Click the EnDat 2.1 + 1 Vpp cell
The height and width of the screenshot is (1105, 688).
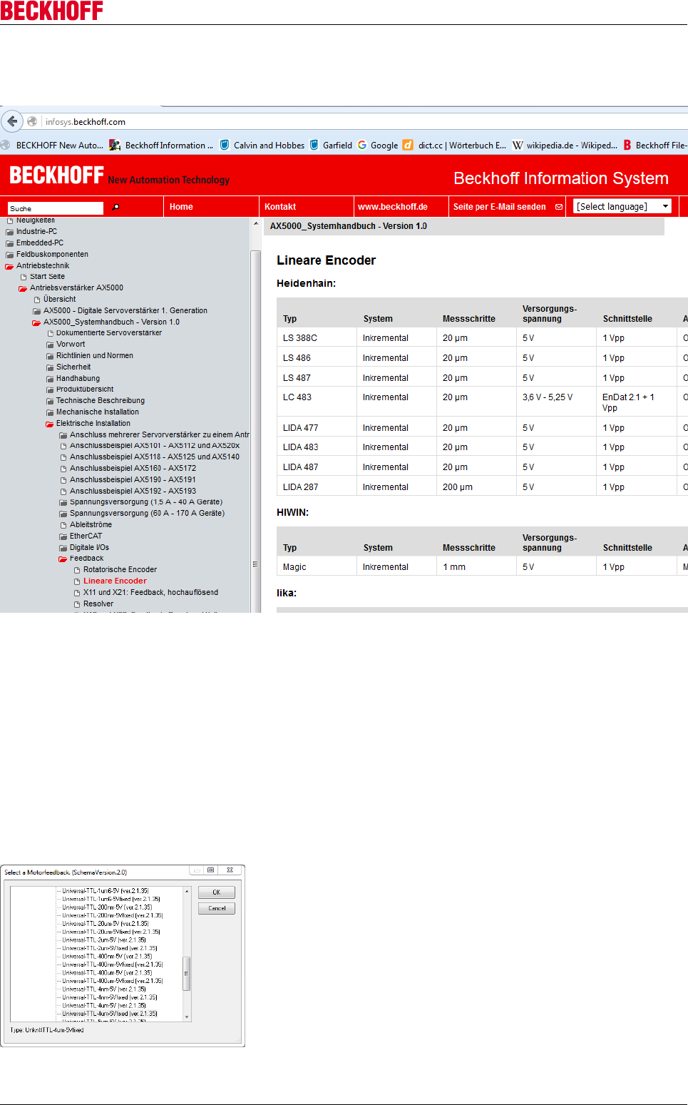click(x=636, y=402)
